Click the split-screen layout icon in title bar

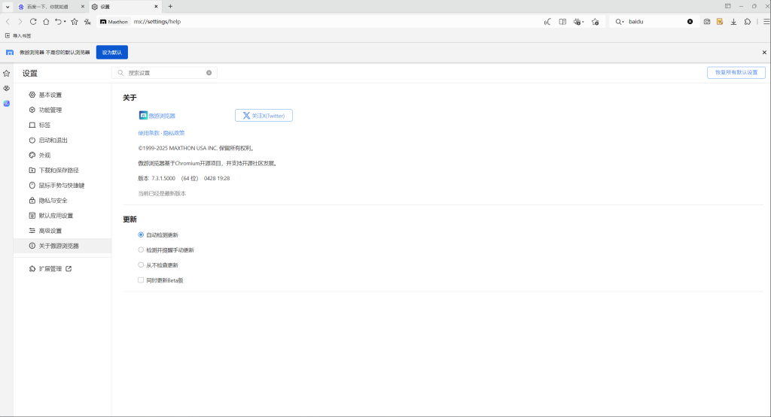(728, 6)
